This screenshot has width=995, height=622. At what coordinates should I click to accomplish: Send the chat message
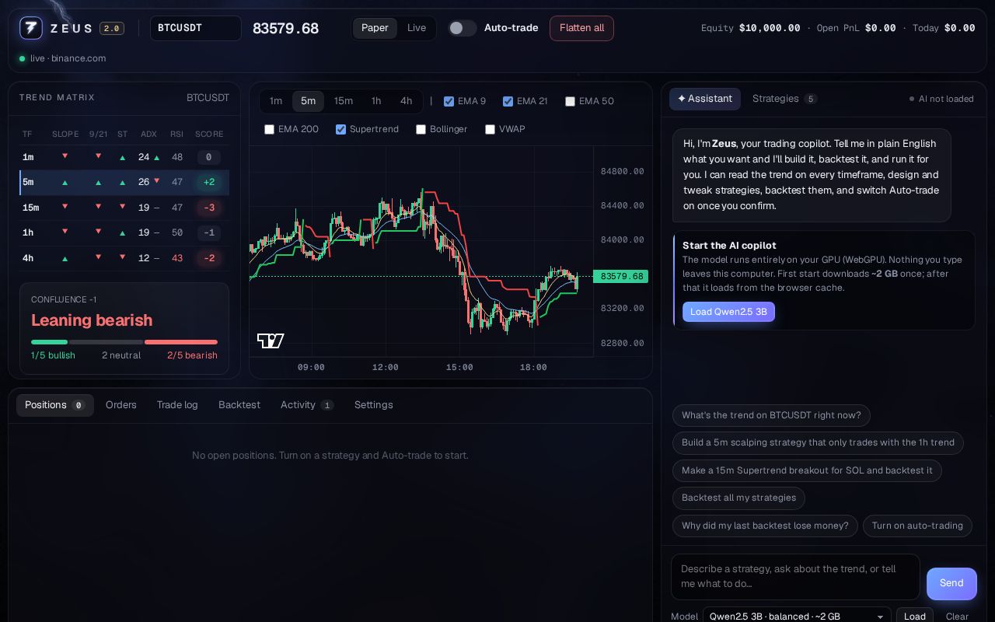click(x=951, y=584)
